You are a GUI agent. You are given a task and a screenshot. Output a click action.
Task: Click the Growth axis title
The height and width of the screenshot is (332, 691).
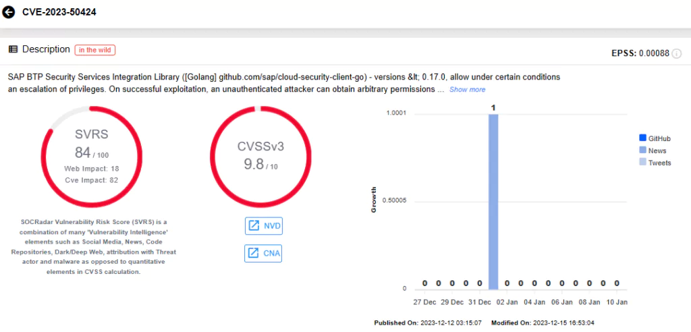(x=374, y=200)
